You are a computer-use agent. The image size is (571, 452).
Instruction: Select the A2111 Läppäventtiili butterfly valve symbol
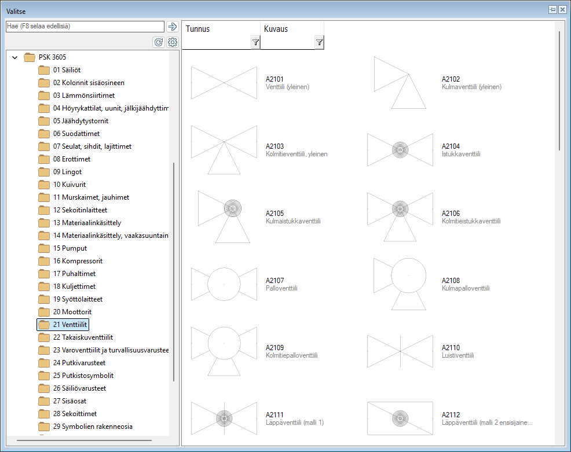[x=224, y=418]
